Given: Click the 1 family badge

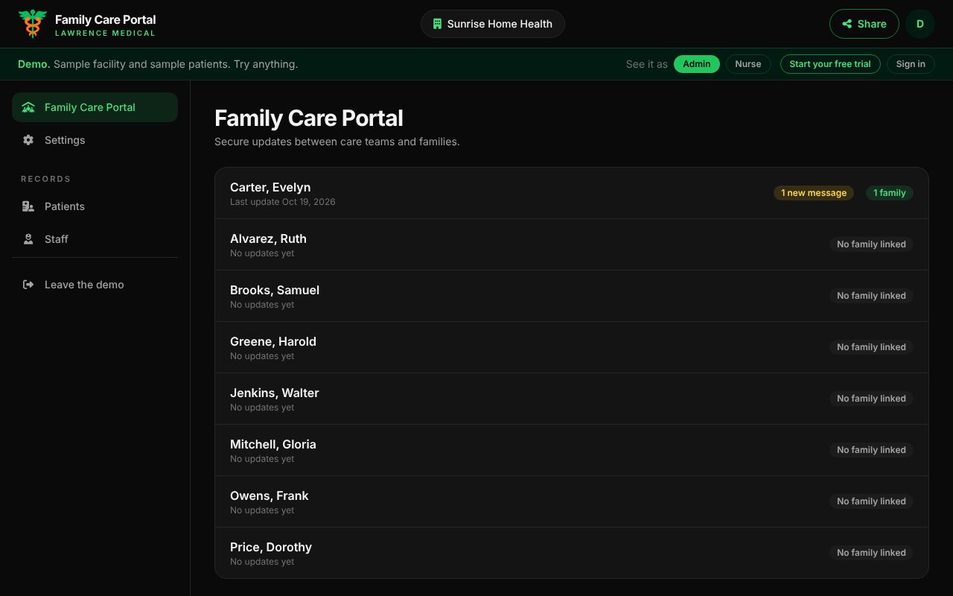Looking at the screenshot, I should 890,193.
